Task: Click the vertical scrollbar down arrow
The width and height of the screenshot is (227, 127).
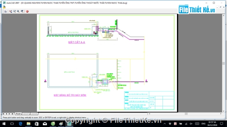Action: tap(223, 111)
